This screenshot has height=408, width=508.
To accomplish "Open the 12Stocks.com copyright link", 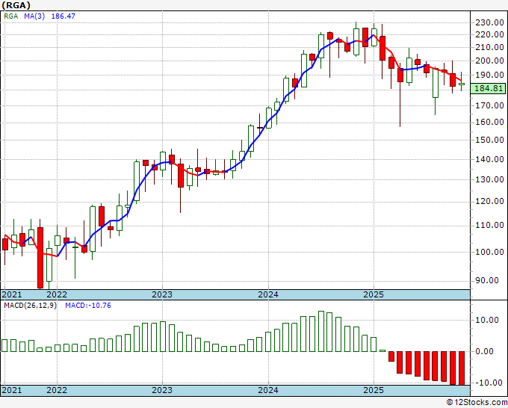I will point(477,403).
